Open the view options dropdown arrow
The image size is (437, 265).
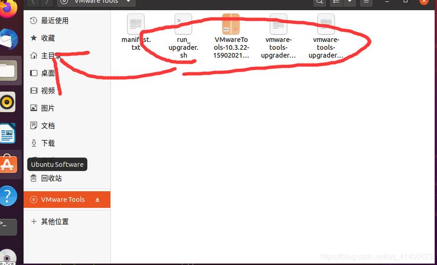[349, 2]
